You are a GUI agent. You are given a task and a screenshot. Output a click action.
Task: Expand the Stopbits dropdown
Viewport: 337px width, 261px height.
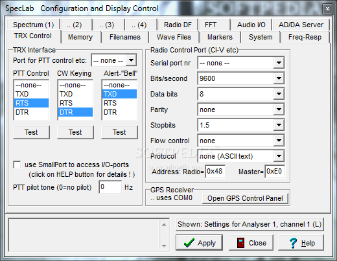(279, 125)
